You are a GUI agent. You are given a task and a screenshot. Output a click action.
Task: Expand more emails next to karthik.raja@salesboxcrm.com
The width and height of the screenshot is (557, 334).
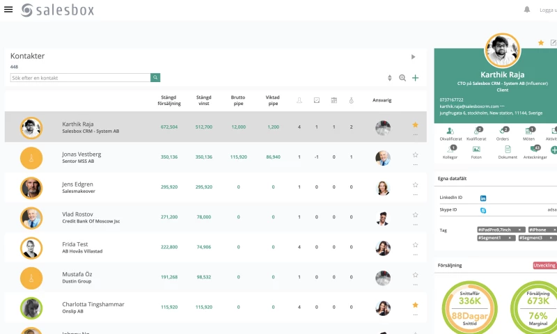(x=502, y=106)
